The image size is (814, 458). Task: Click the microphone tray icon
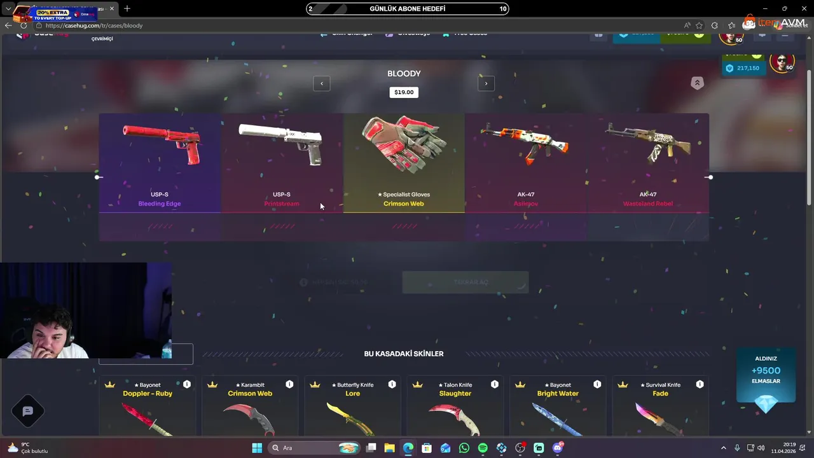click(x=737, y=448)
